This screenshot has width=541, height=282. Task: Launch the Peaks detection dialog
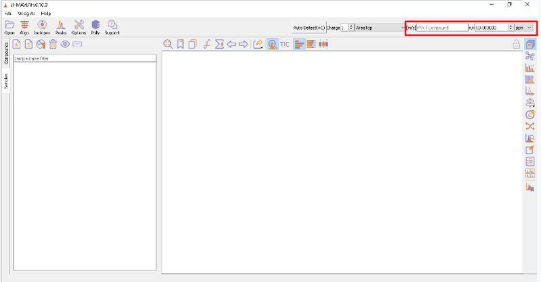pos(61,28)
